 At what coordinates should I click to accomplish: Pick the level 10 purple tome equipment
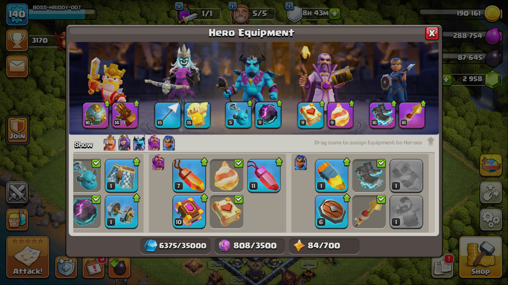click(x=189, y=212)
